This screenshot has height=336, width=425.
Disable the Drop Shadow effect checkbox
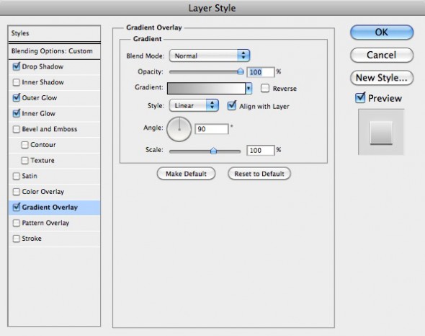tap(17, 66)
